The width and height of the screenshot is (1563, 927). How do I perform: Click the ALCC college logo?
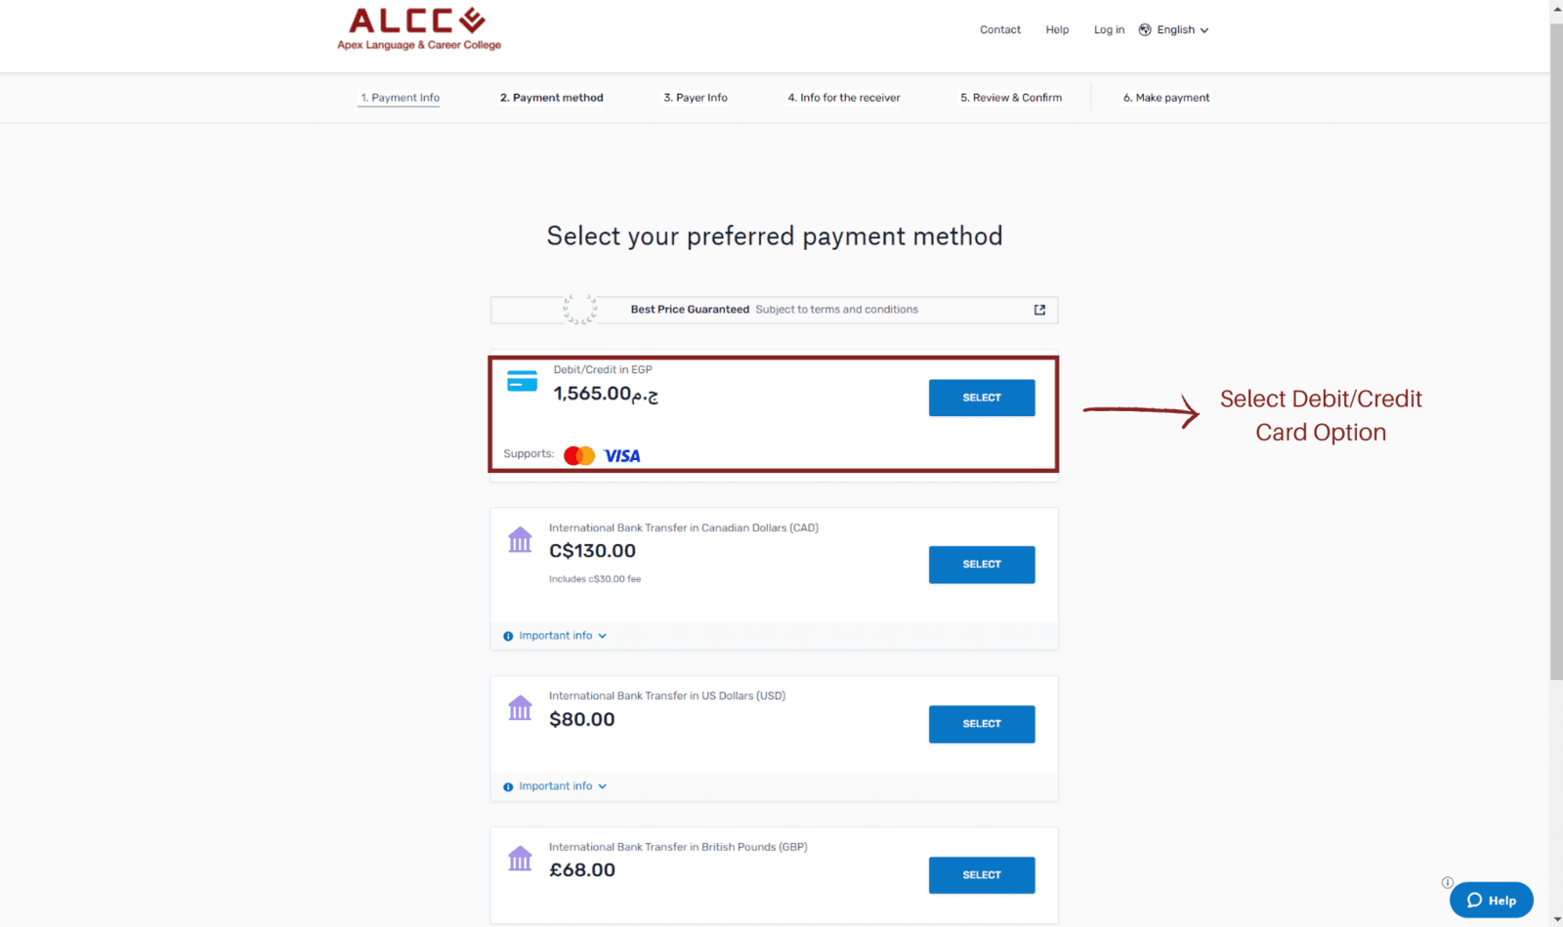click(419, 28)
